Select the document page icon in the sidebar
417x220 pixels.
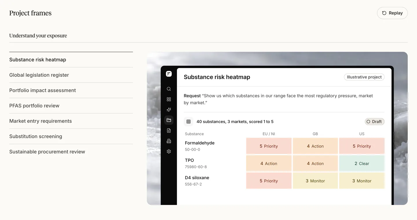tap(169, 131)
